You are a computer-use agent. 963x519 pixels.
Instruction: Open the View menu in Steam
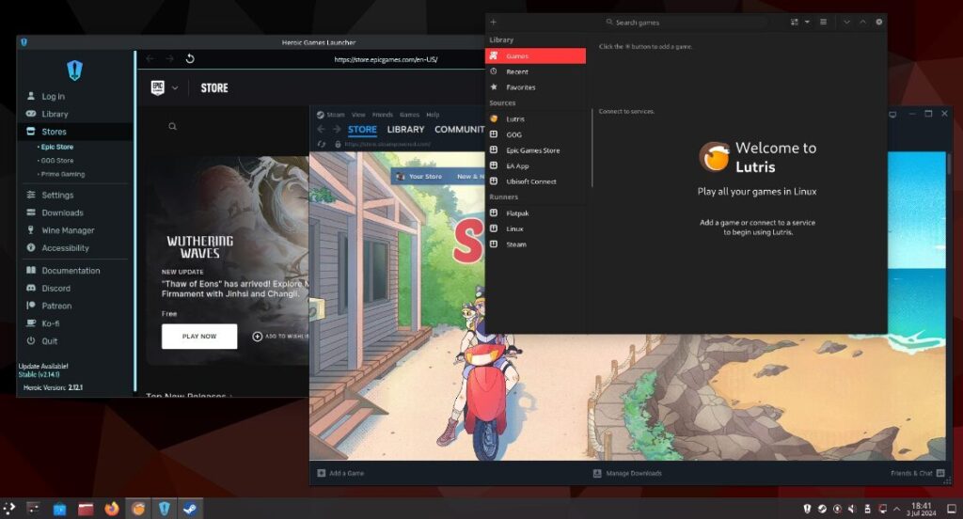click(x=358, y=115)
